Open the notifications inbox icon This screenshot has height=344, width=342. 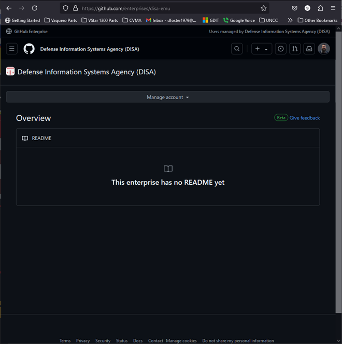click(x=309, y=49)
